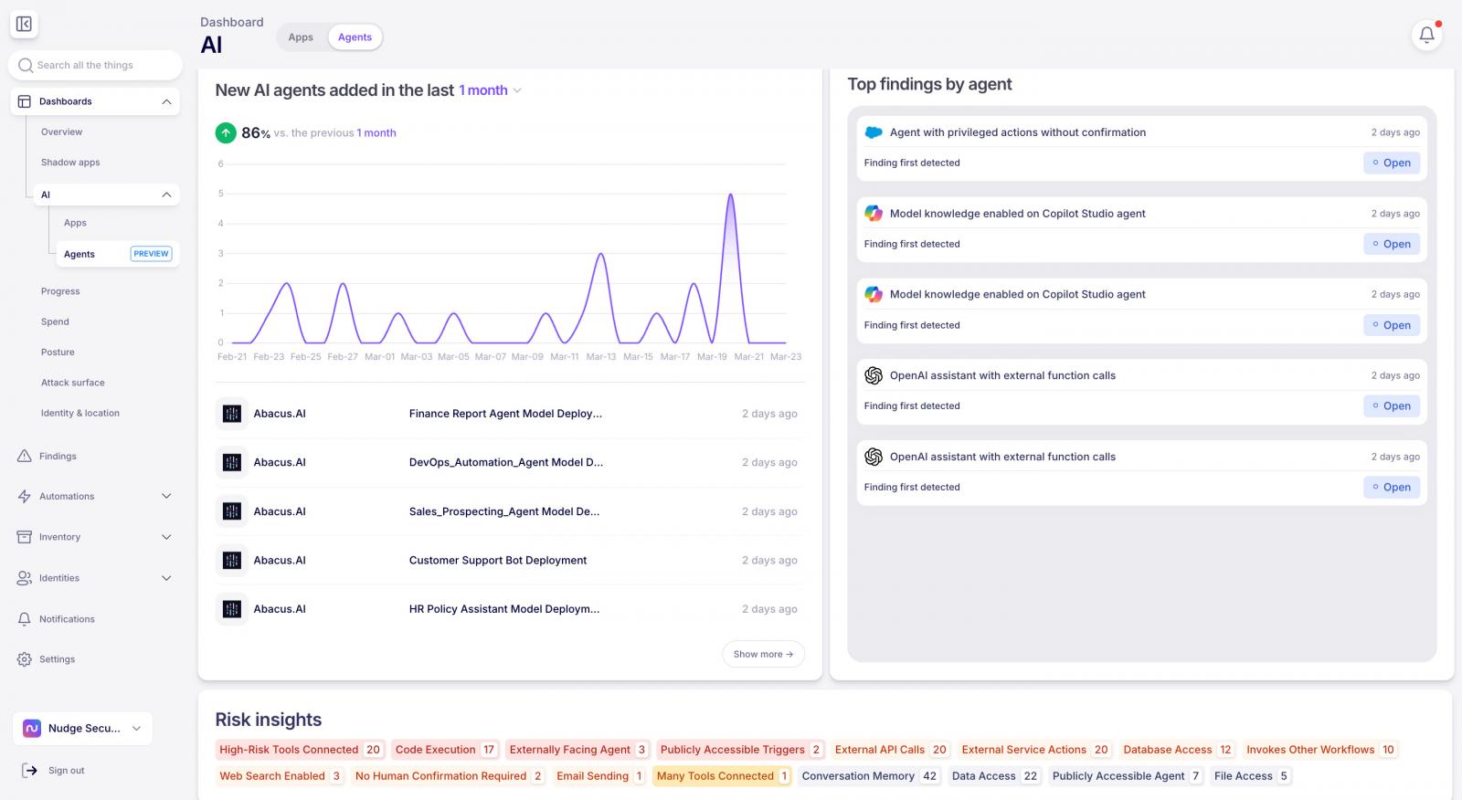Select the Agents tab at top
The image size is (1462, 800).
[x=355, y=37]
